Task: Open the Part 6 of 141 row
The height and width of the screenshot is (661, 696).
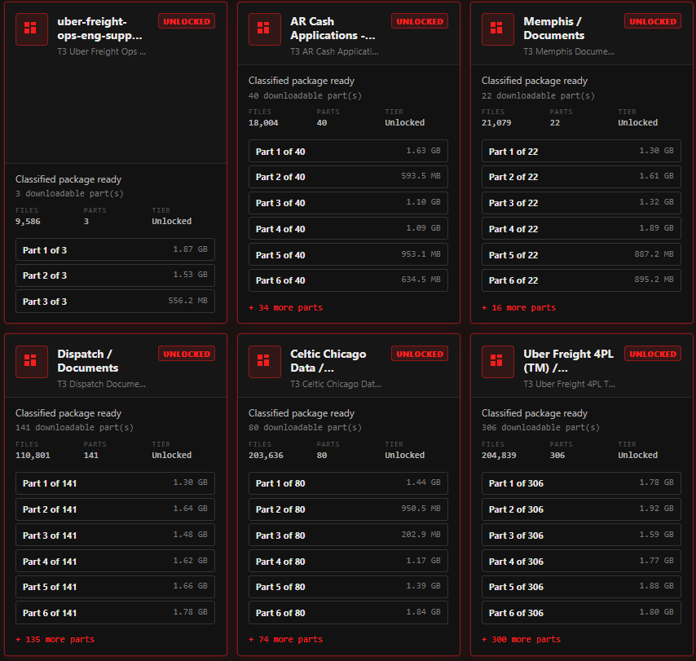Action: (115, 613)
